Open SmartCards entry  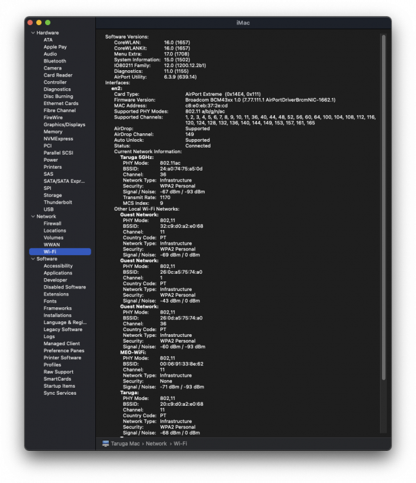click(57, 379)
